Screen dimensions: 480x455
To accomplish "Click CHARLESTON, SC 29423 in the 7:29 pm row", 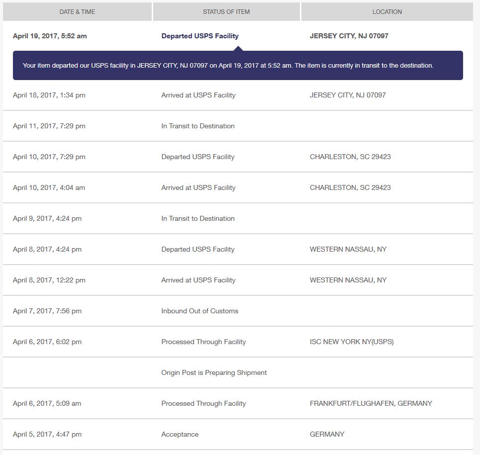I will coord(350,157).
